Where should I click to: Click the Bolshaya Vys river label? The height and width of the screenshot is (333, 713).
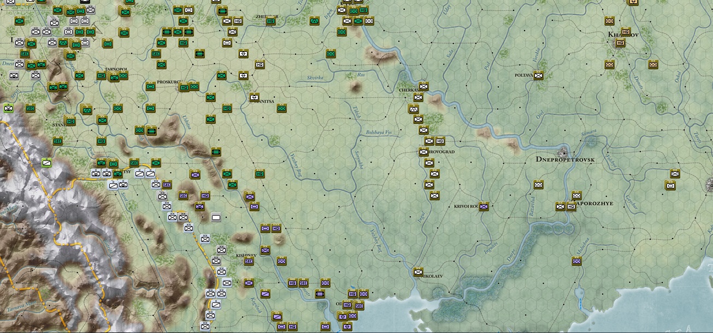[379, 133]
